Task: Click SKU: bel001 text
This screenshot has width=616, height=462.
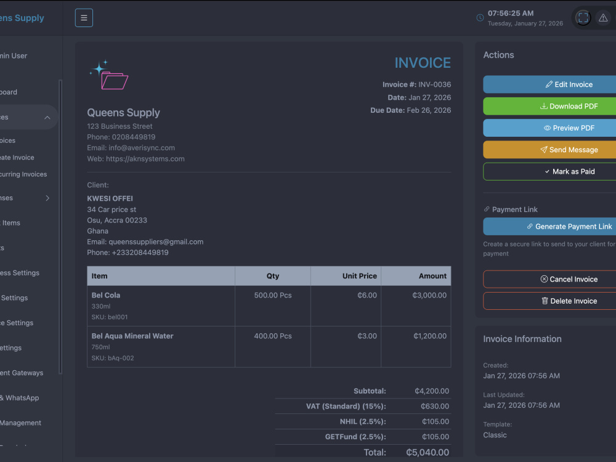Action: click(x=110, y=317)
